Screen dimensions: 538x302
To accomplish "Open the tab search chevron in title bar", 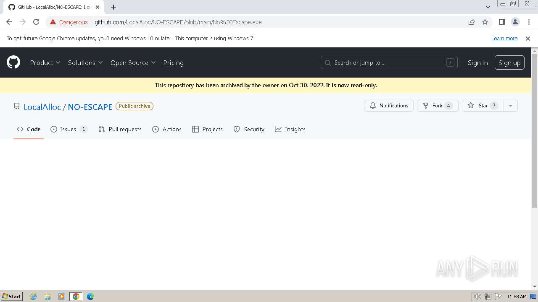I will pos(488,7).
